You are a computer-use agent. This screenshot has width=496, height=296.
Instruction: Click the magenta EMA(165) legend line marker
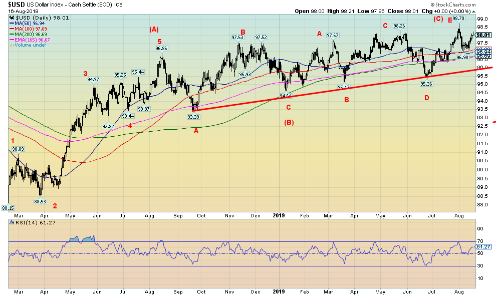[x=11, y=40]
